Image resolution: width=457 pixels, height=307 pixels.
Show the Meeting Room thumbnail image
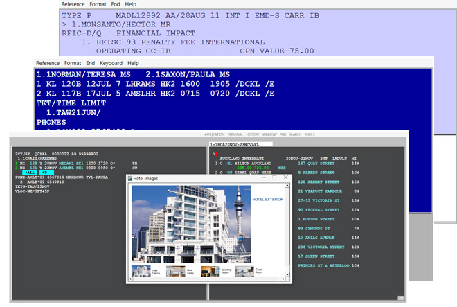pyautogui.click(x=210, y=270)
